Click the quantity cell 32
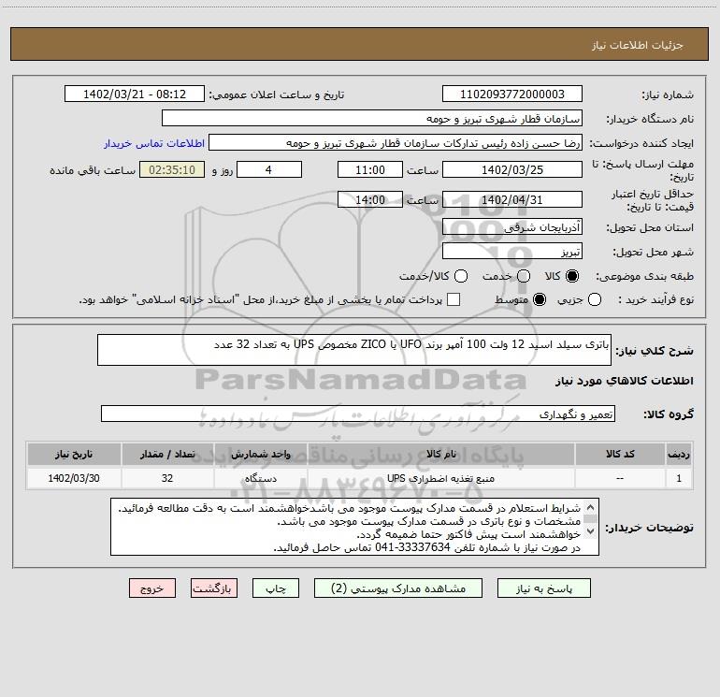The width and height of the screenshot is (720, 697). [x=167, y=478]
